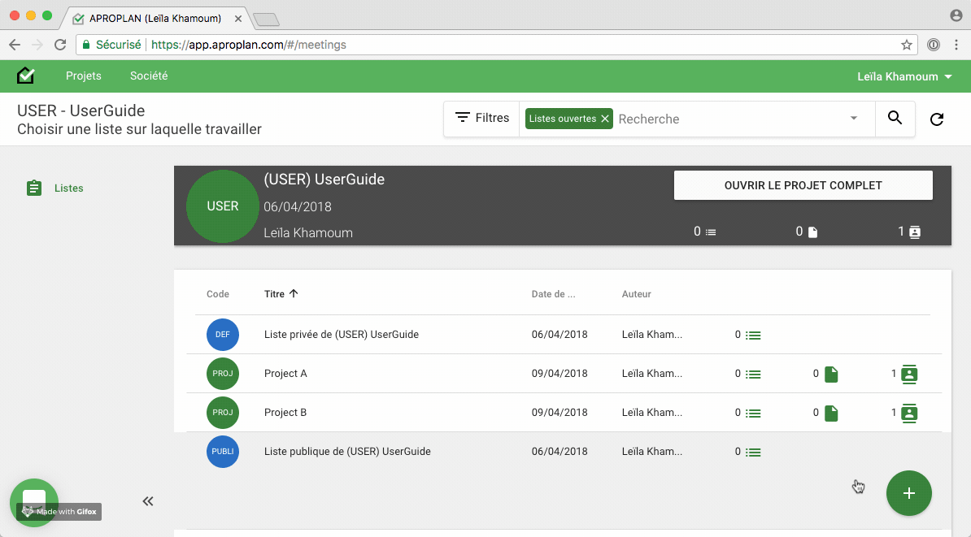The height and width of the screenshot is (537, 971).
Task: Sort by the Auteur column header
Action: (x=636, y=294)
